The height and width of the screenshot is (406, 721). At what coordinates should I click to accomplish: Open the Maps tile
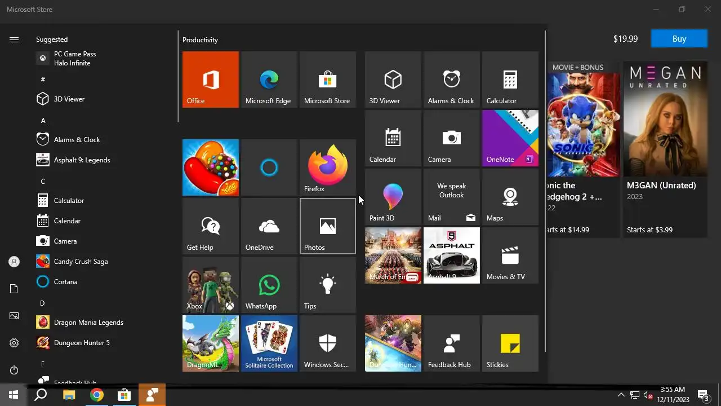pyautogui.click(x=510, y=197)
